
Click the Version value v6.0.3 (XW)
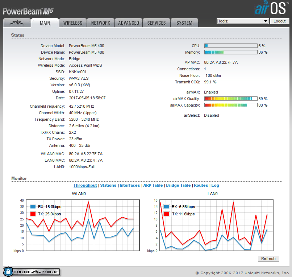point(79,85)
